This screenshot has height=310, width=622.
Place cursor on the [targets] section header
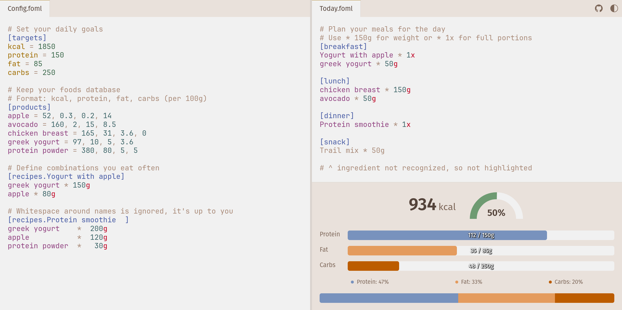coord(27,38)
